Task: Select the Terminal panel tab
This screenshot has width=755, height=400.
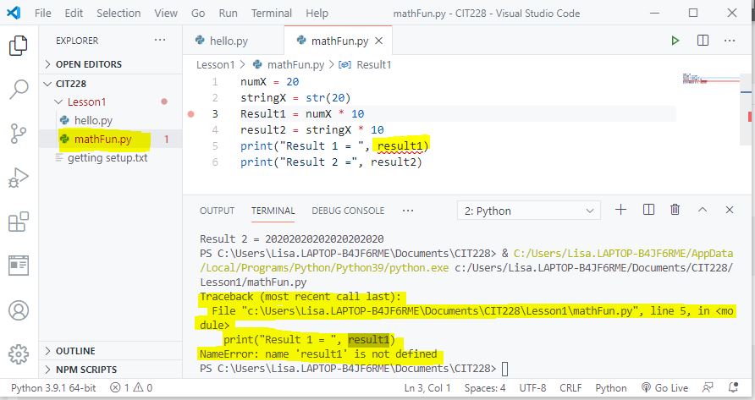Action: [273, 211]
